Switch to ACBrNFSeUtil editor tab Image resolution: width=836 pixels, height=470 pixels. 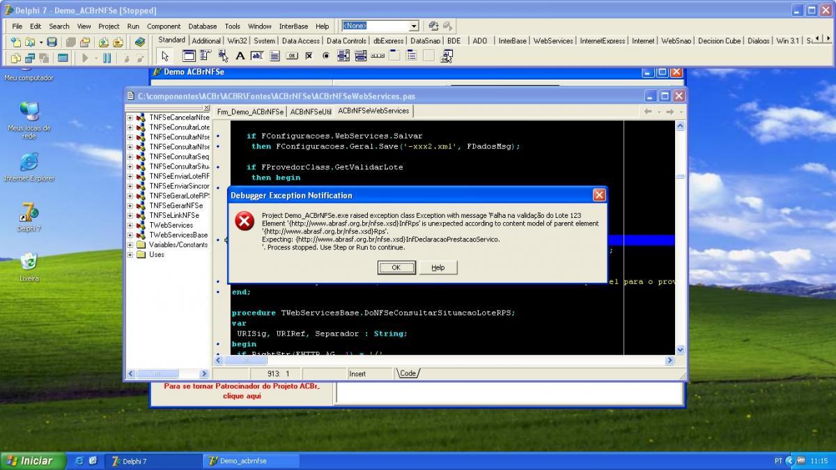(311, 111)
